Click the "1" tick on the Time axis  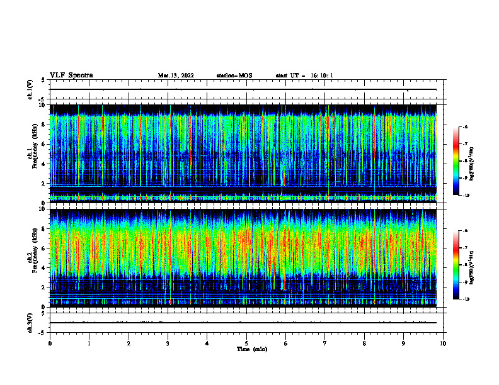(x=89, y=343)
